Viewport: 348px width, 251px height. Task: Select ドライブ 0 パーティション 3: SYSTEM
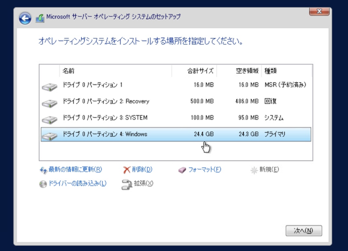click(176, 118)
